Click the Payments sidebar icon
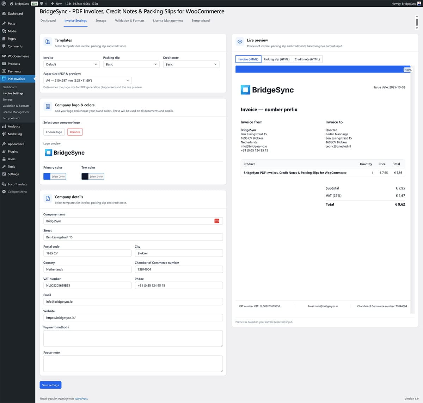 click(x=4, y=71)
